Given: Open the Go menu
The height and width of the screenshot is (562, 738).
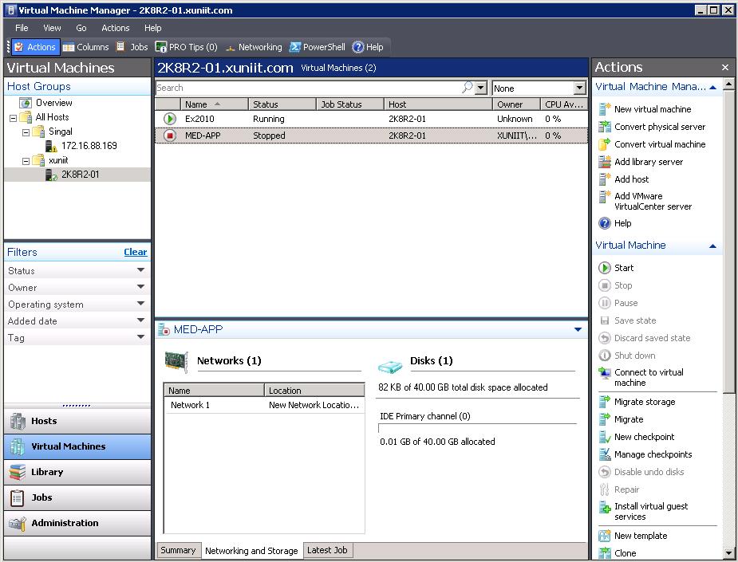Looking at the screenshot, I should 81,28.
